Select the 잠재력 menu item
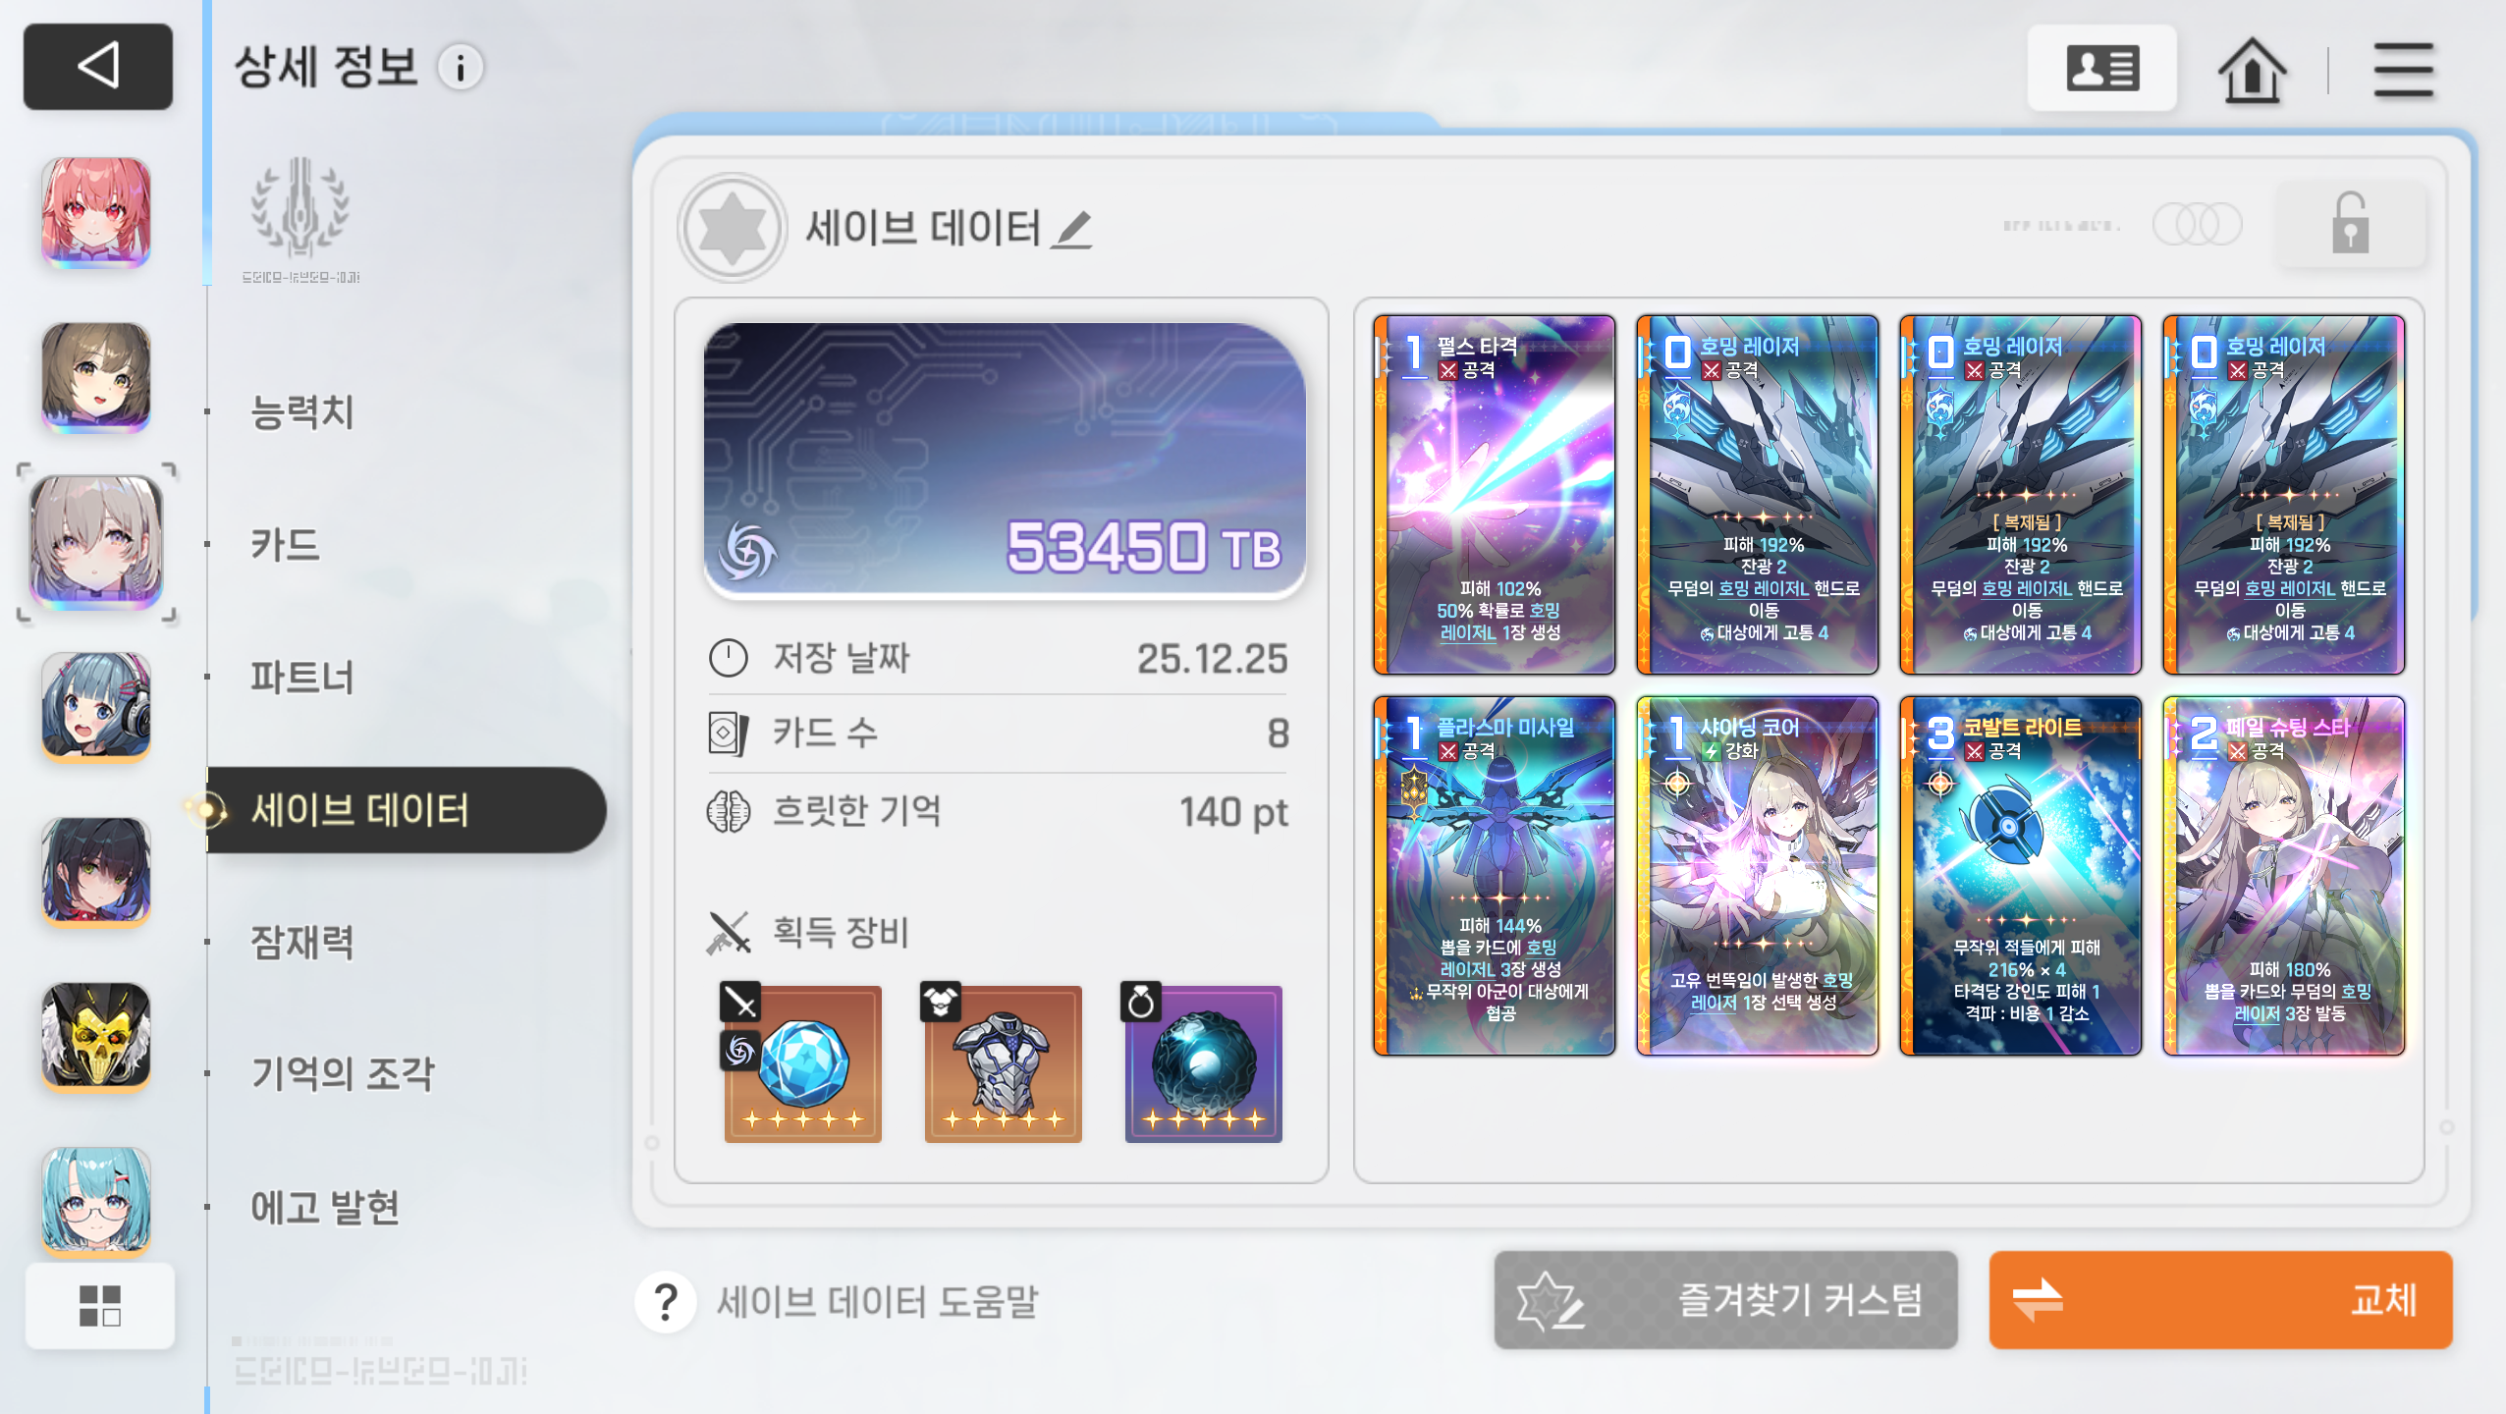The image size is (2506, 1414). (301, 942)
